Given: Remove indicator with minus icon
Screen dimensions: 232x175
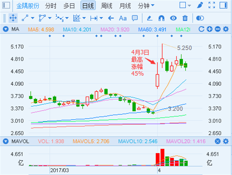Looking at the screenshot, I should [x=218, y=29].
